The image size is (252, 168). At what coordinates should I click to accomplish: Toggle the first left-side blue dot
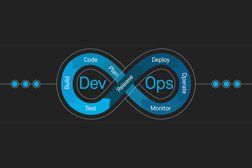[x=15, y=83]
